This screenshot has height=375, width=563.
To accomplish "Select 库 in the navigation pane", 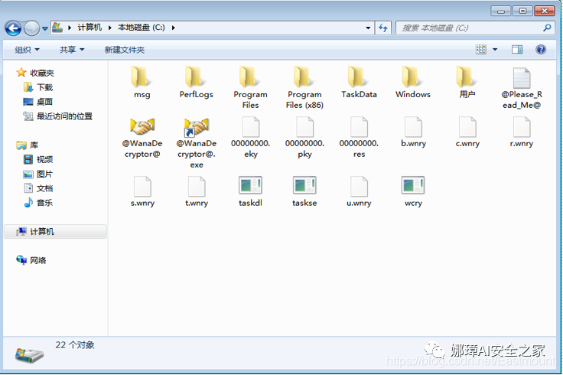I will [28, 145].
